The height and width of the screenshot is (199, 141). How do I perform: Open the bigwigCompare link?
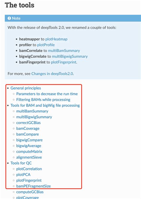click(x=29, y=140)
